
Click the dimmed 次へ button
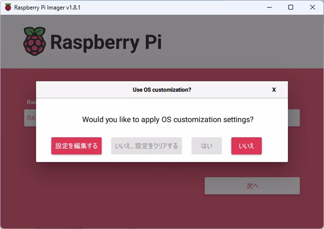pos(252,186)
